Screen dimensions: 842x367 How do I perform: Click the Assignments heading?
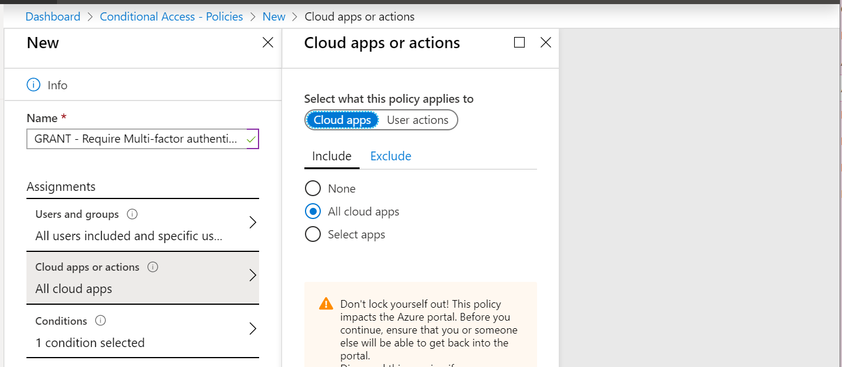coord(61,187)
